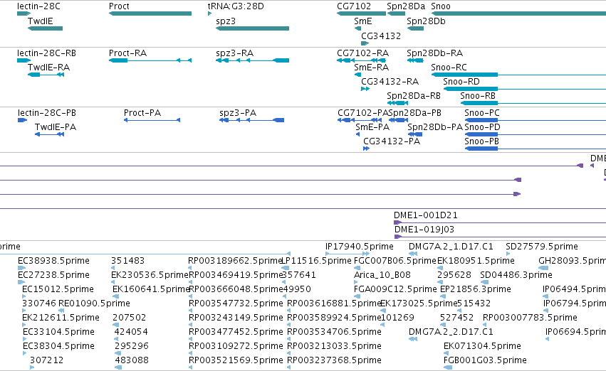This screenshot has height=371, width=606.
Task: Select the DME1-019J03 BAC label
Action: [x=424, y=229]
